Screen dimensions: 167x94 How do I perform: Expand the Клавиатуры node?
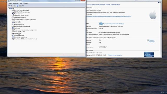pos(11,21)
